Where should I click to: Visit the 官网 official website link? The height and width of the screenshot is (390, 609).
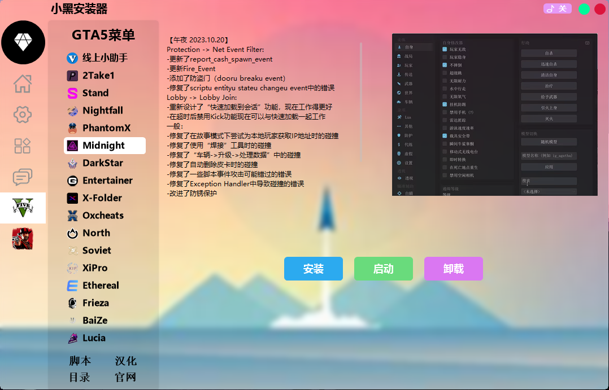[126, 377]
